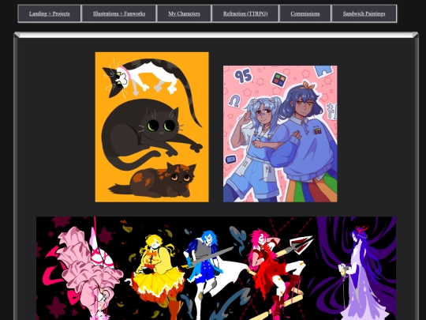Open the wide magical girls banner artwork
The image size is (426, 320).
coord(216,269)
